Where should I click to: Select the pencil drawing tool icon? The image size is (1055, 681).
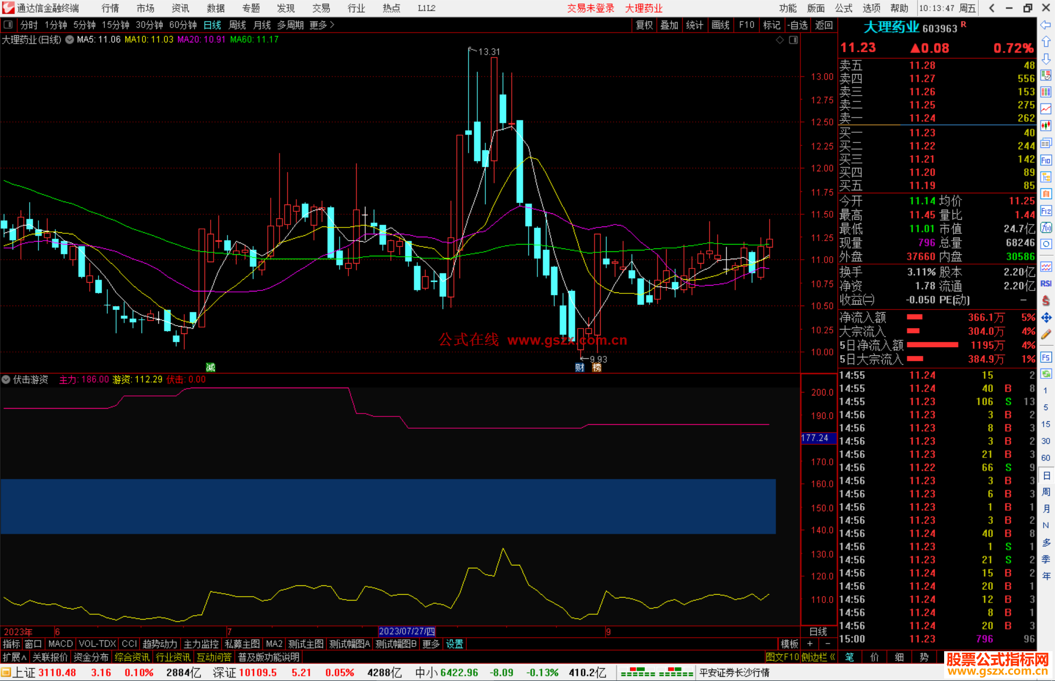(1046, 335)
